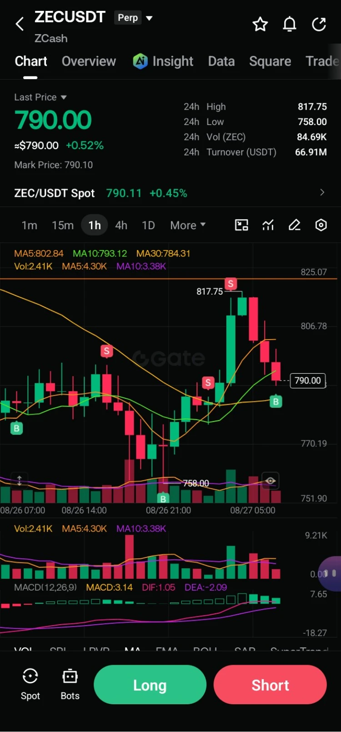Image resolution: width=341 pixels, height=732 pixels.
Task: Tap the chart resize vertical-arrows icon
Action: [x=20, y=480]
